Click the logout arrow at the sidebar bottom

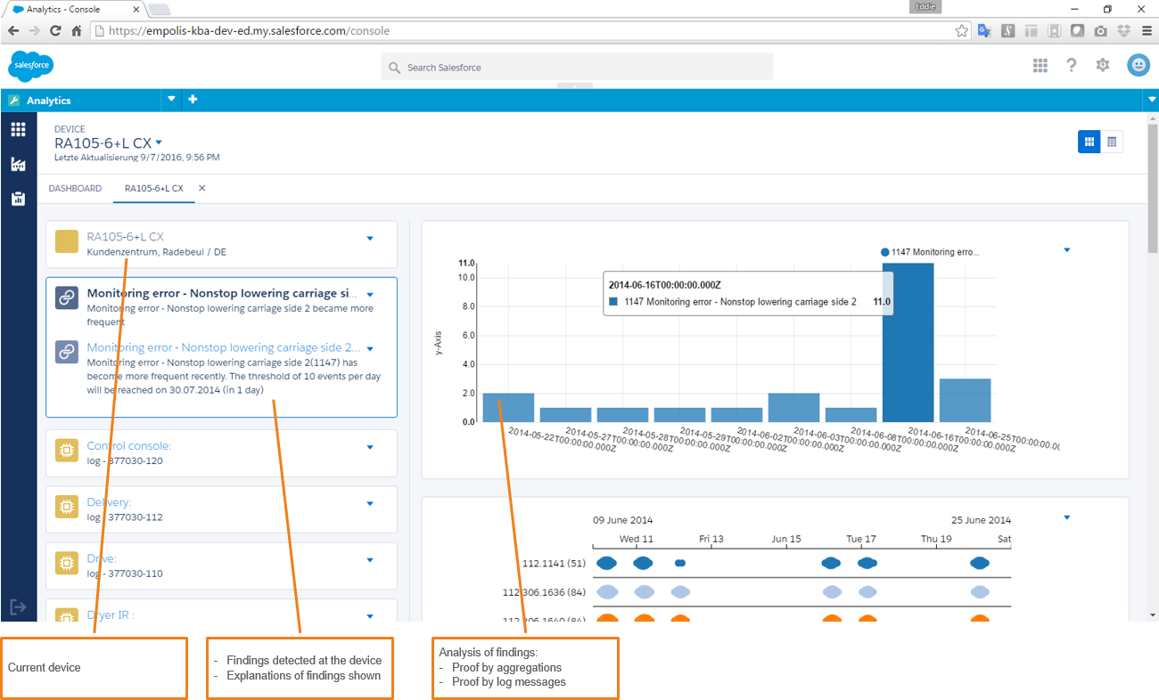point(17,606)
